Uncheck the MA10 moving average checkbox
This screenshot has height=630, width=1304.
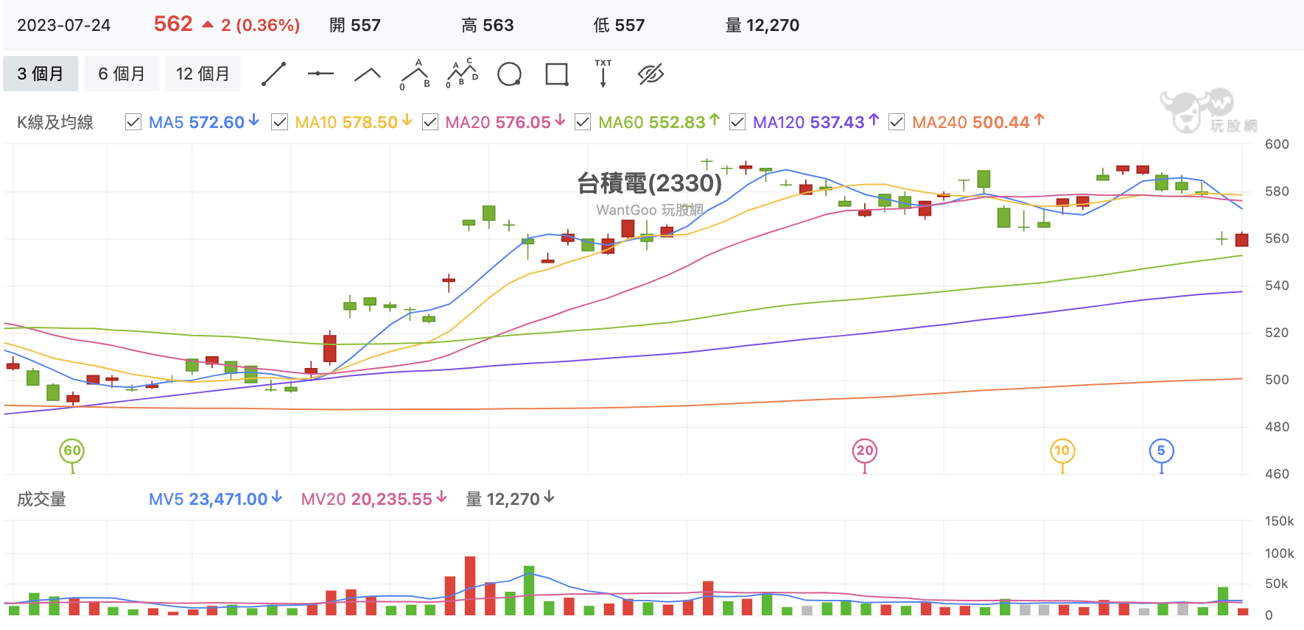tap(279, 122)
